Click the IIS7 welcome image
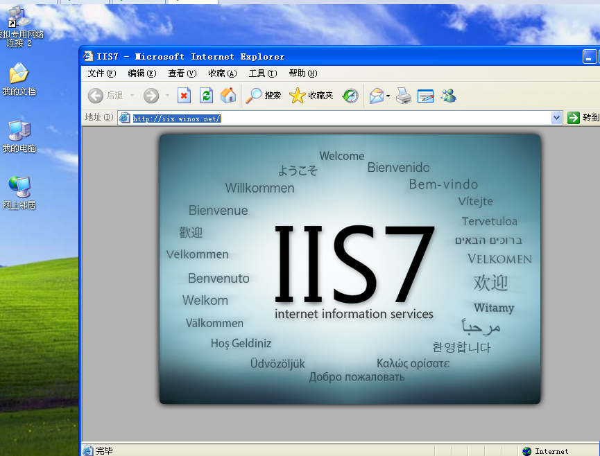Viewport: 600px width, 456px height. point(350,269)
